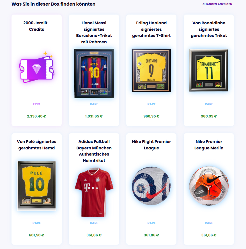Click the 2000 Jemlit-Credits title
This screenshot has height=249, width=246.
click(36, 26)
